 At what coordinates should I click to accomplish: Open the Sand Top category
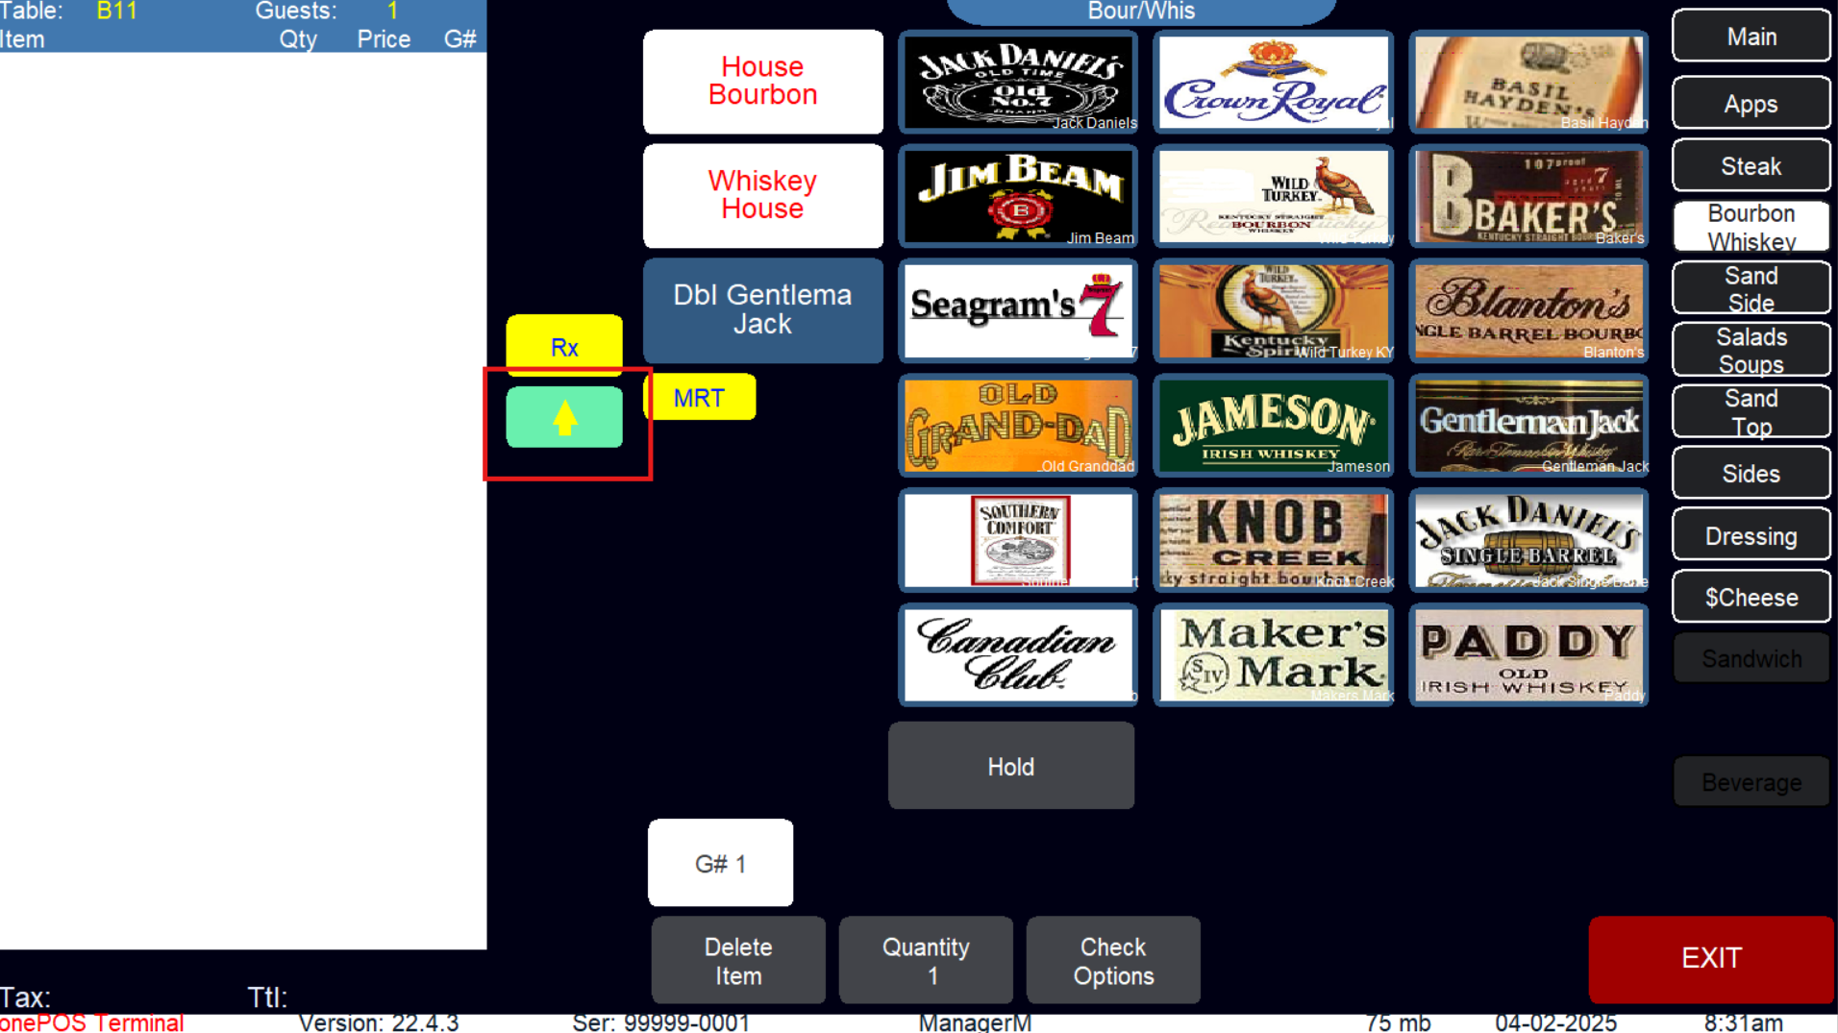click(1751, 412)
